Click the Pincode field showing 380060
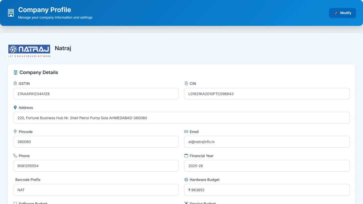This screenshot has height=204, width=363. click(96, 142)
